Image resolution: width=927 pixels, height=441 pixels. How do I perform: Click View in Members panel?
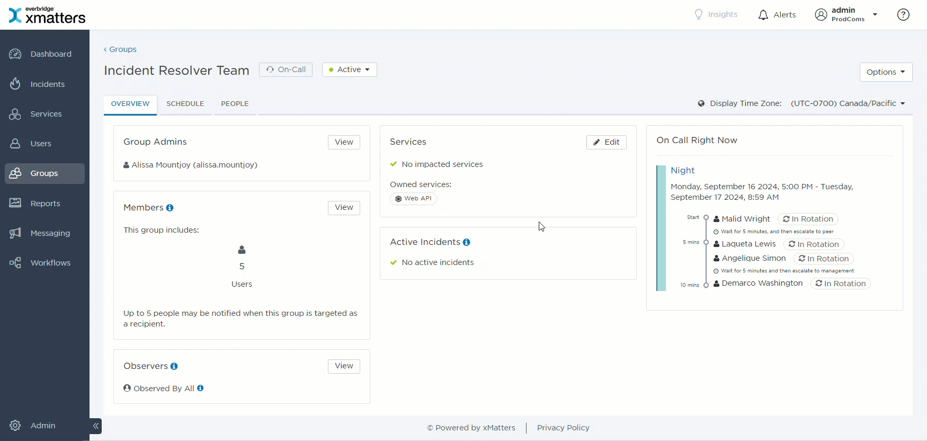pos(344,208)
